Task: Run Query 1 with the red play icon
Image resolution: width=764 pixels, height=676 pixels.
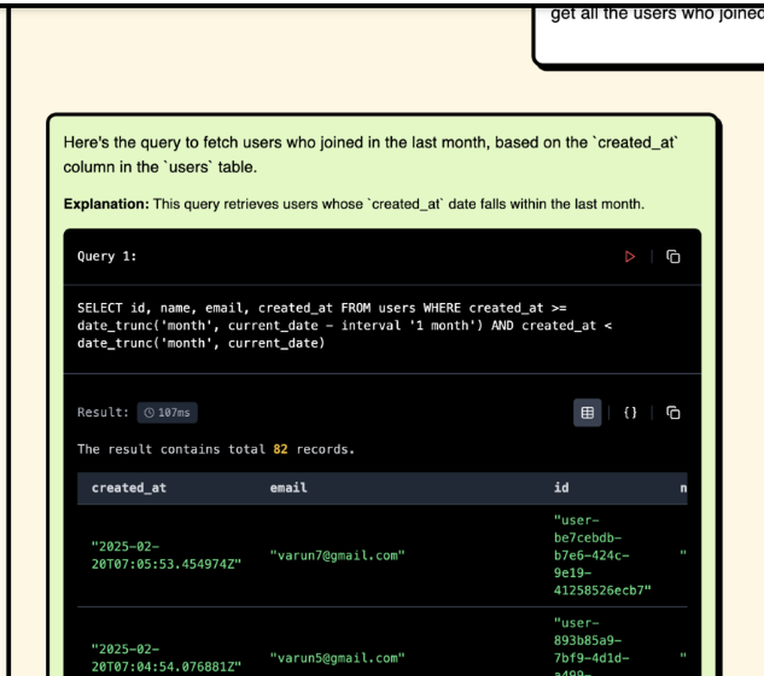Action: click(630, 256)
